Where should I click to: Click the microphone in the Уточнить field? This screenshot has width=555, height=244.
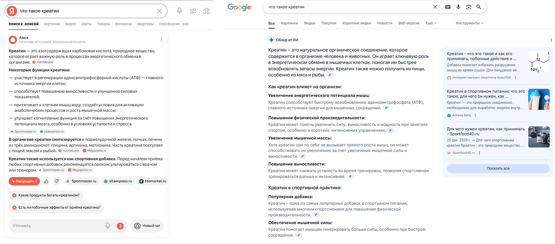tap(108, 226)
